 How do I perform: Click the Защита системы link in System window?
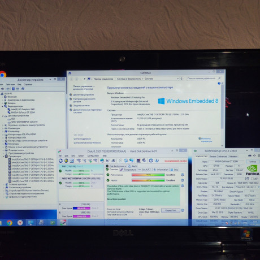(81, 106)
